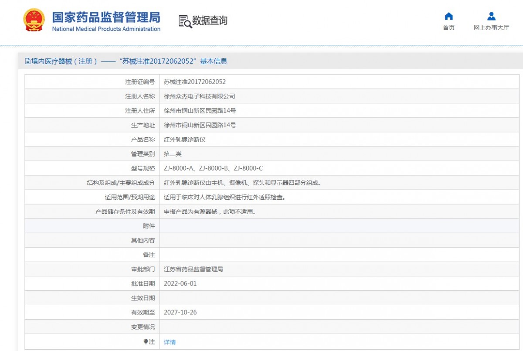The height and width of the screenshot is (351, 523).
Task: Click the bulb icon beside 注
Action: pos(146,342)
